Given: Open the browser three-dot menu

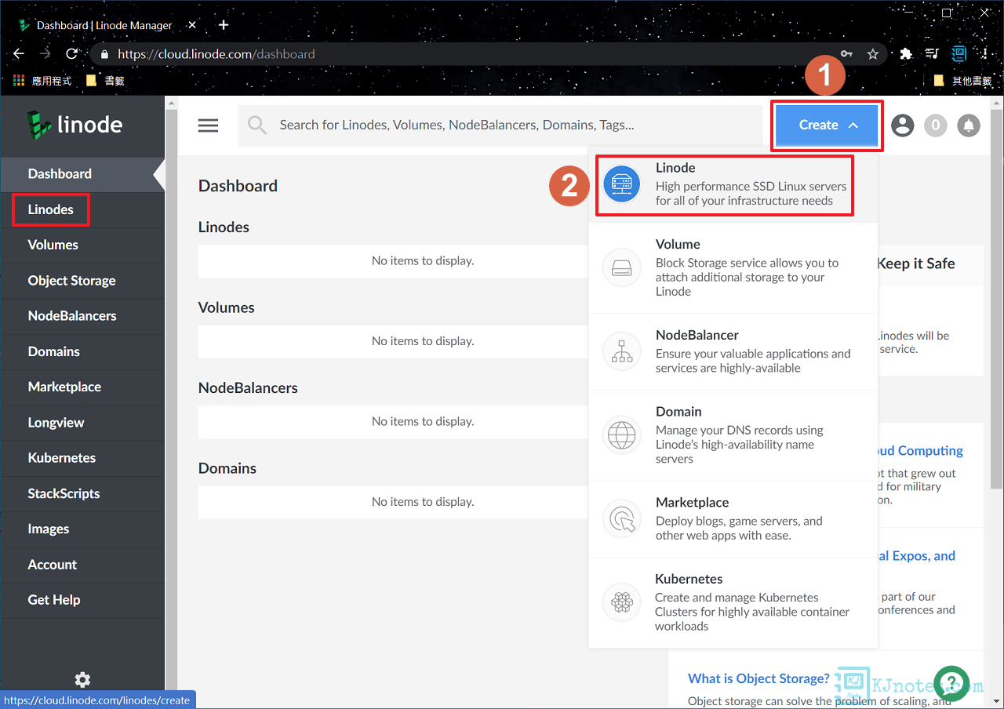Looking at the screenshot, I should coord(985,54).
